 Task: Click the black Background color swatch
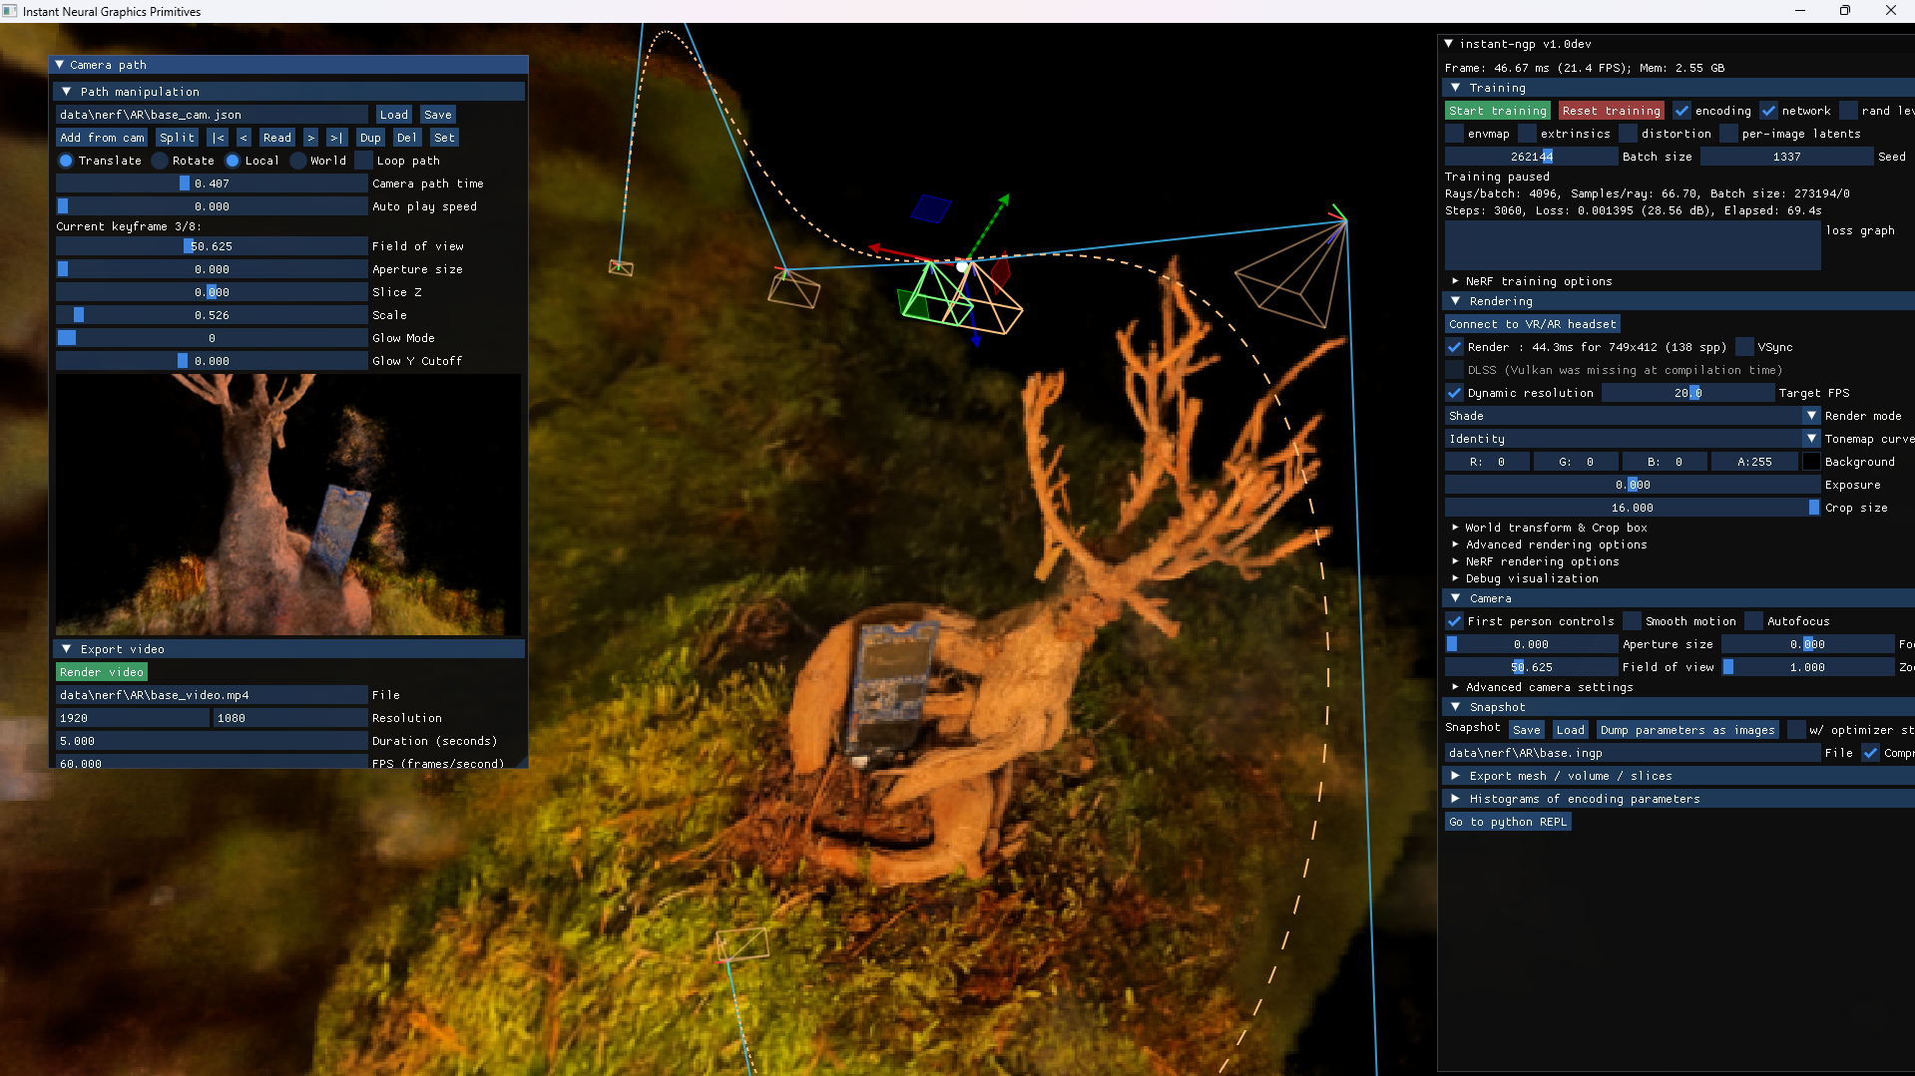click(1811, 462)
